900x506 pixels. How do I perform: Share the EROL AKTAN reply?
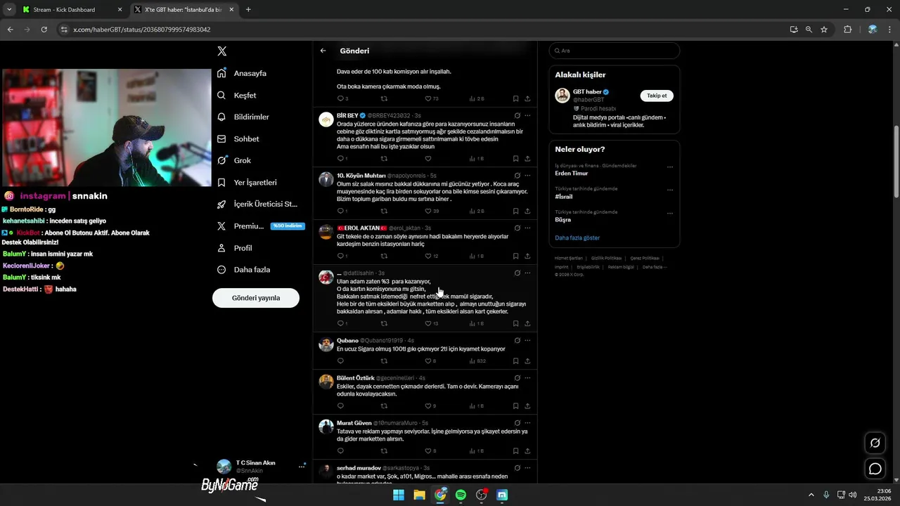coord(527,256)
